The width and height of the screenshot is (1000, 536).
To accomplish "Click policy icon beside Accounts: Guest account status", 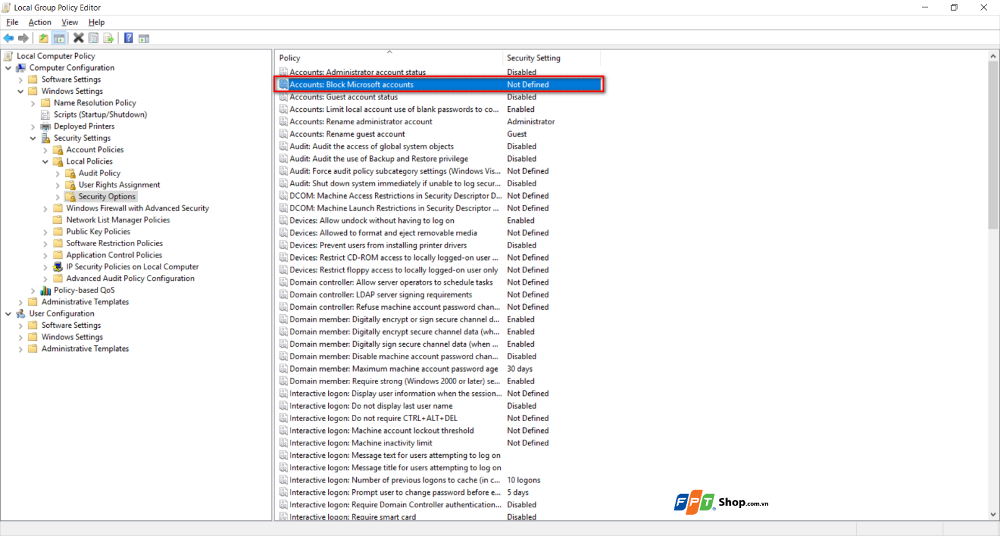I will (284, 97).
